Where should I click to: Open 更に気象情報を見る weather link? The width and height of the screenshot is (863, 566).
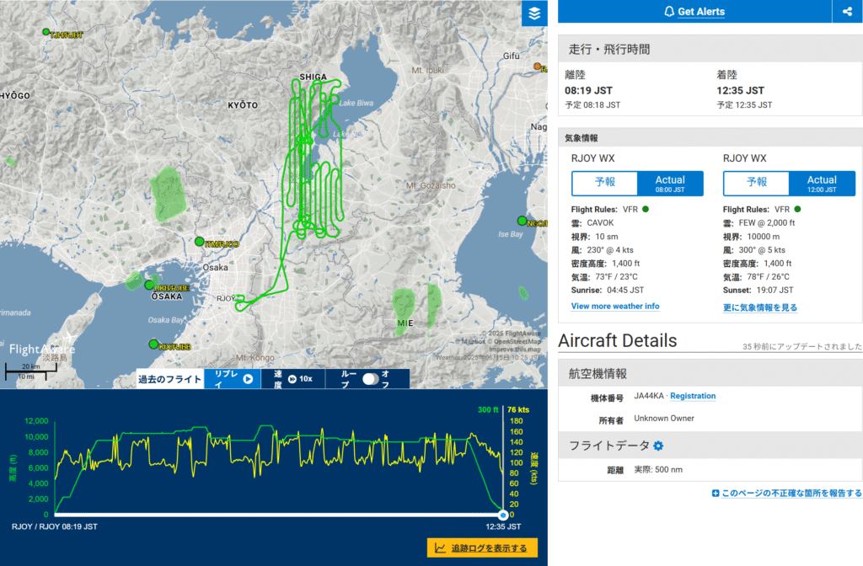[x=759, y=307]
